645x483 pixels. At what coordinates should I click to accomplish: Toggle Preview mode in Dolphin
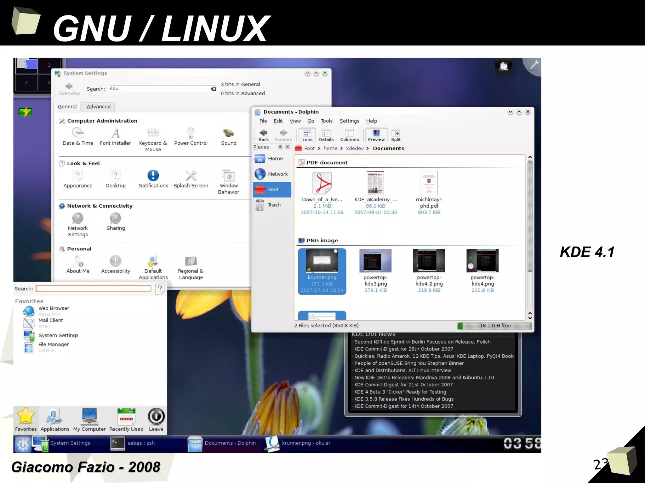point(376,135)
